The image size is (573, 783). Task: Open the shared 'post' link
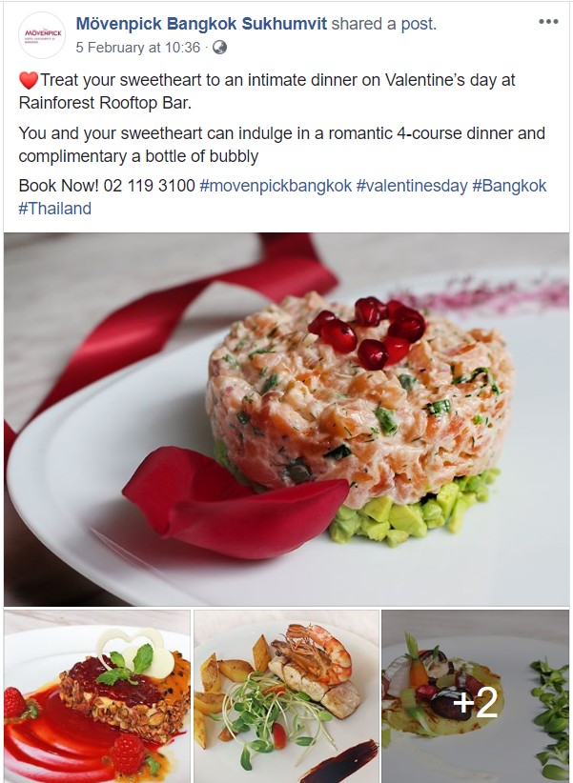[417, 24]
